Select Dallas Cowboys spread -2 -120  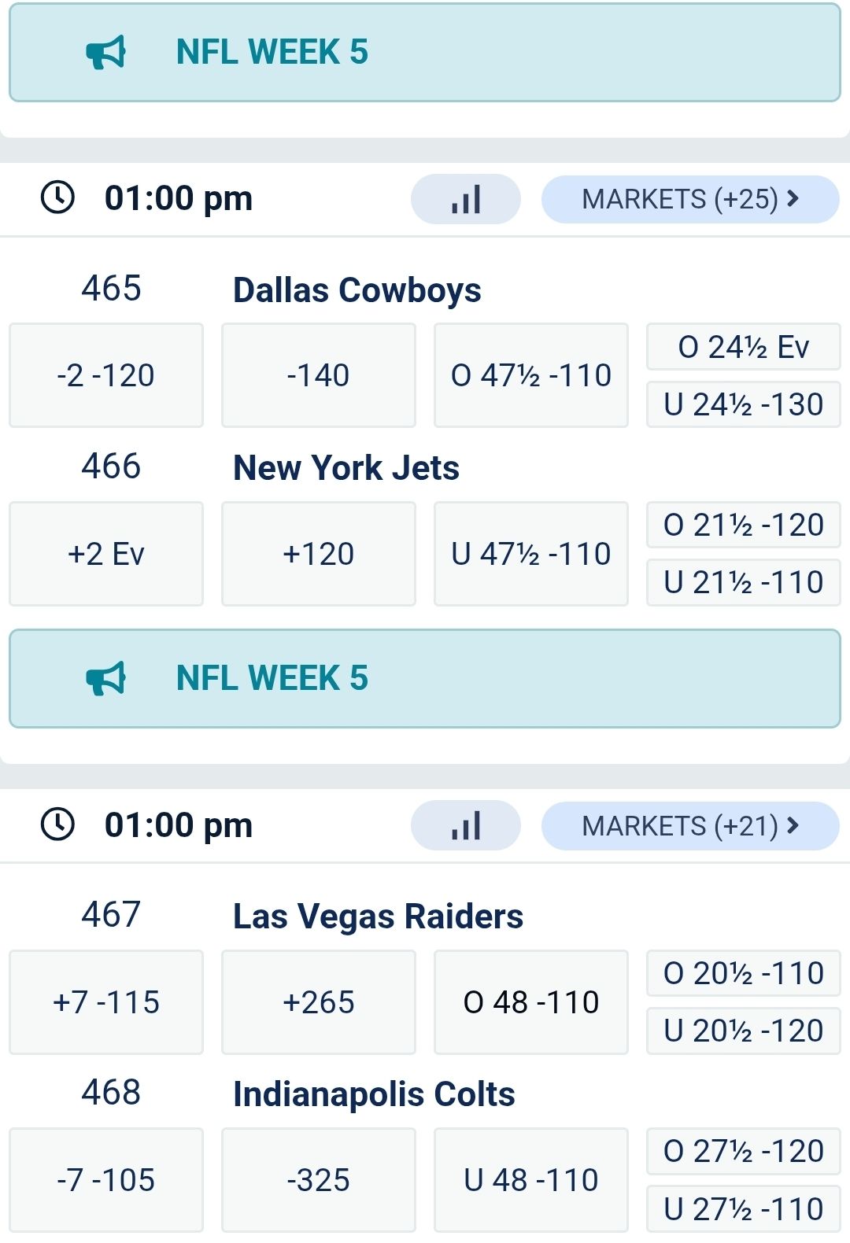pyautogui.click(x=106, y=375)
